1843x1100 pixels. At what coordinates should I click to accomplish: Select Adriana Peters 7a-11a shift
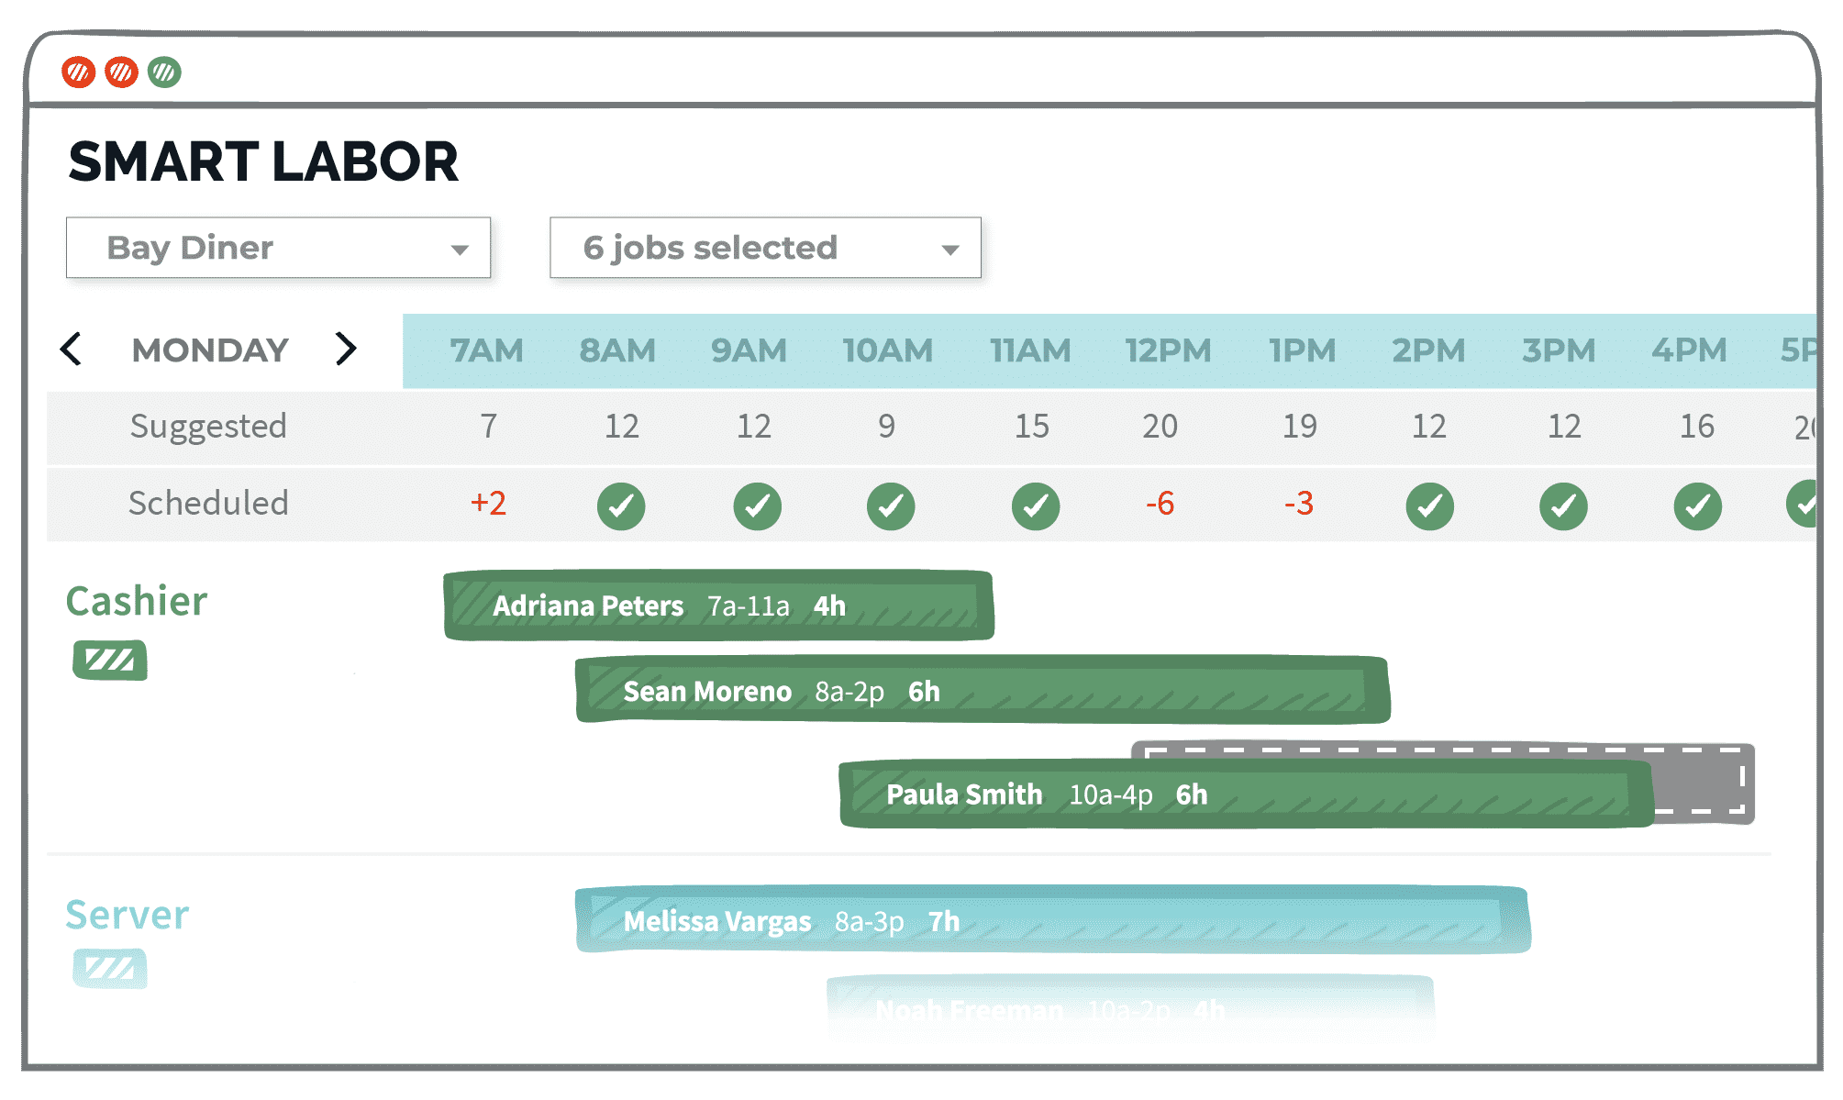[718, 606]
